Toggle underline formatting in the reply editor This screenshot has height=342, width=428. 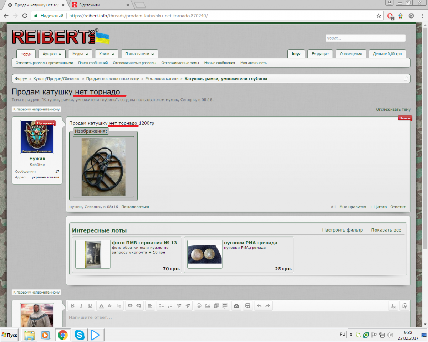click(x=90, y=306)
